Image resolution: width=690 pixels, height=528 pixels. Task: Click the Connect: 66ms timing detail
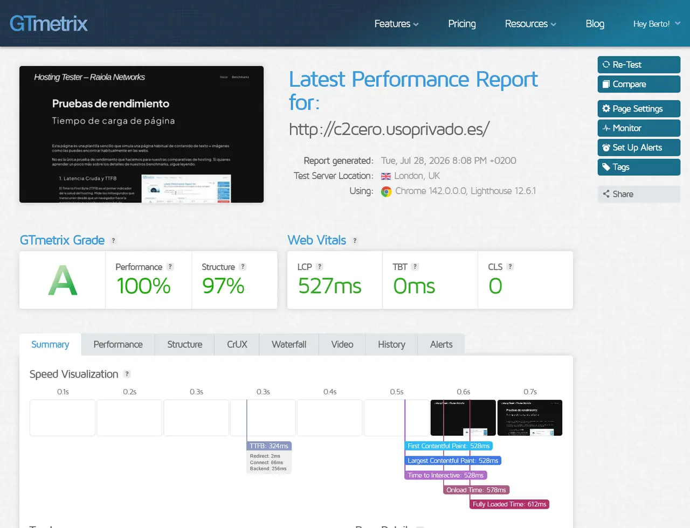tap(266, 462)
